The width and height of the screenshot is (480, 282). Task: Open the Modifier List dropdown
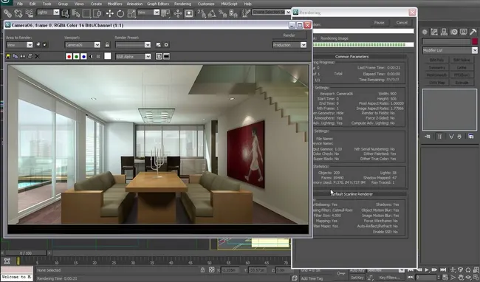(x=450, y=50)
